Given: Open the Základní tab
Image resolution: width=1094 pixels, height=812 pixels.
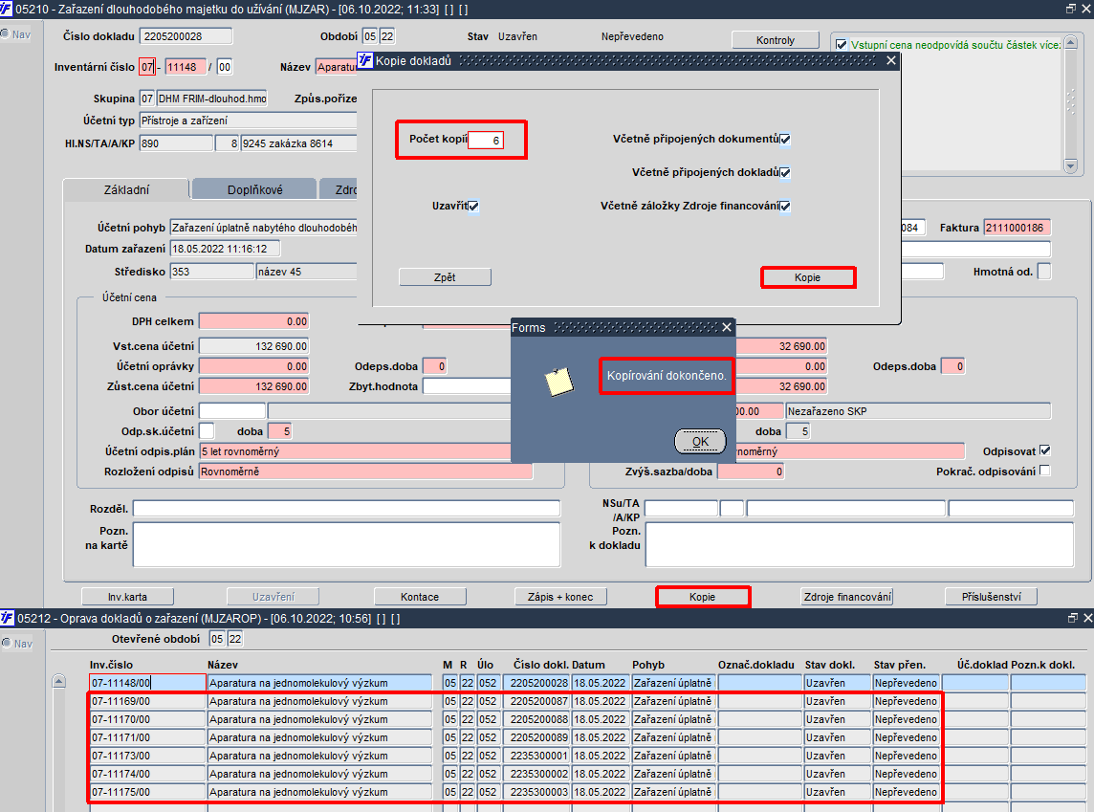Looking at the screenshot, I should [126, 189].
